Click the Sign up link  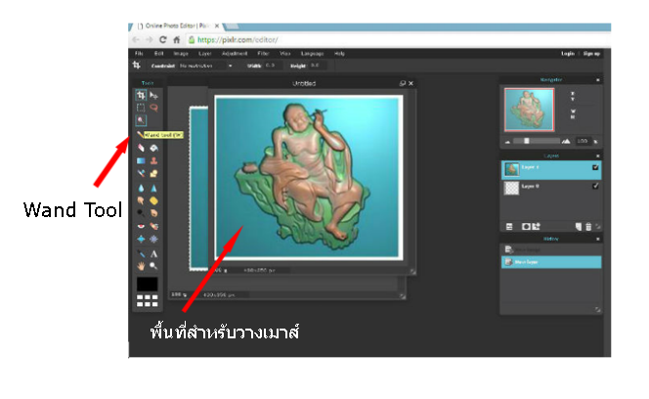pos(591,54)
